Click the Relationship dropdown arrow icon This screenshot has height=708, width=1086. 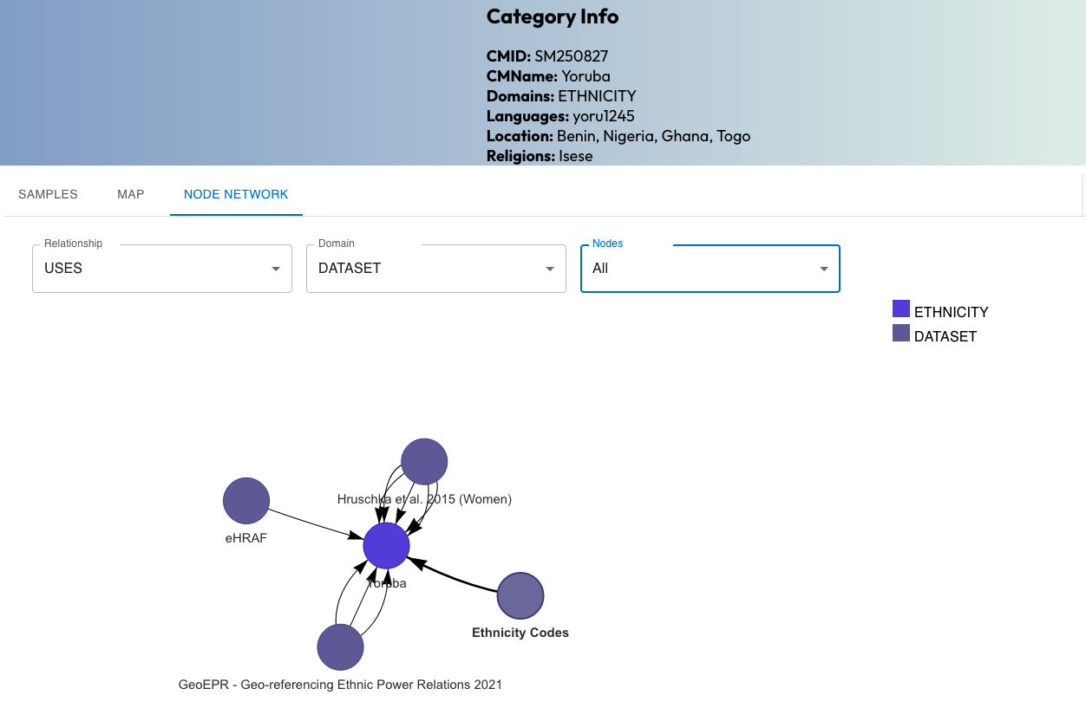point(276,269)
